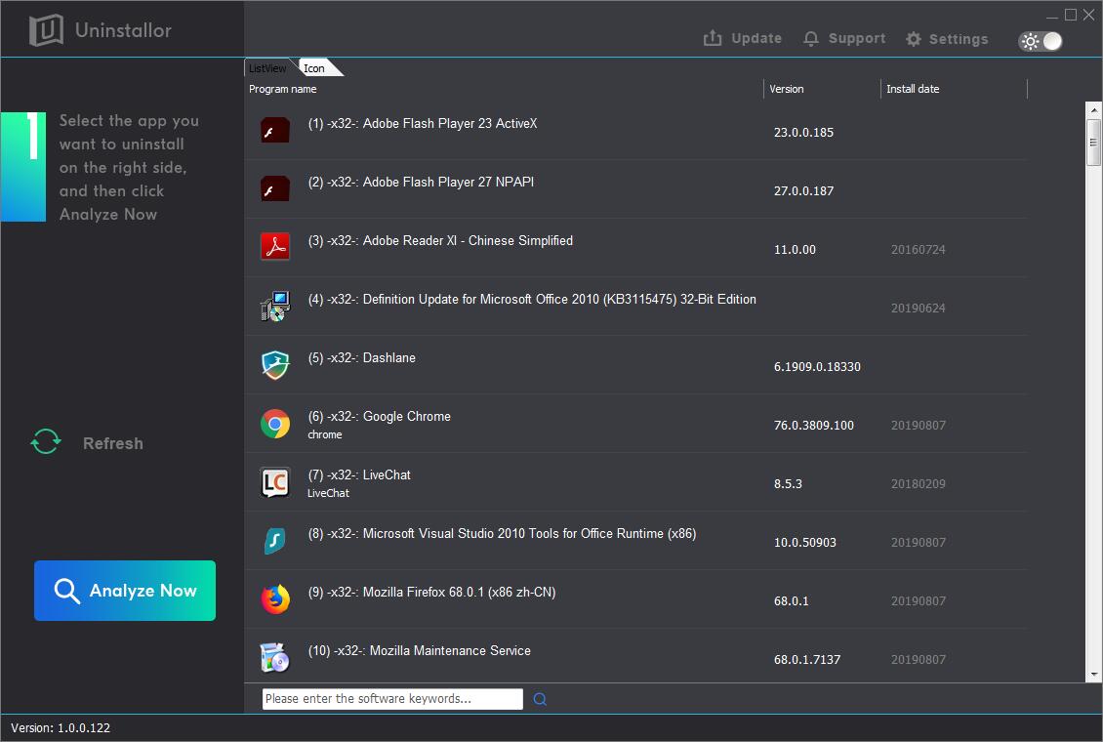1103x742 pixels.
Task: Click install date 20160724
Action: 918,250
